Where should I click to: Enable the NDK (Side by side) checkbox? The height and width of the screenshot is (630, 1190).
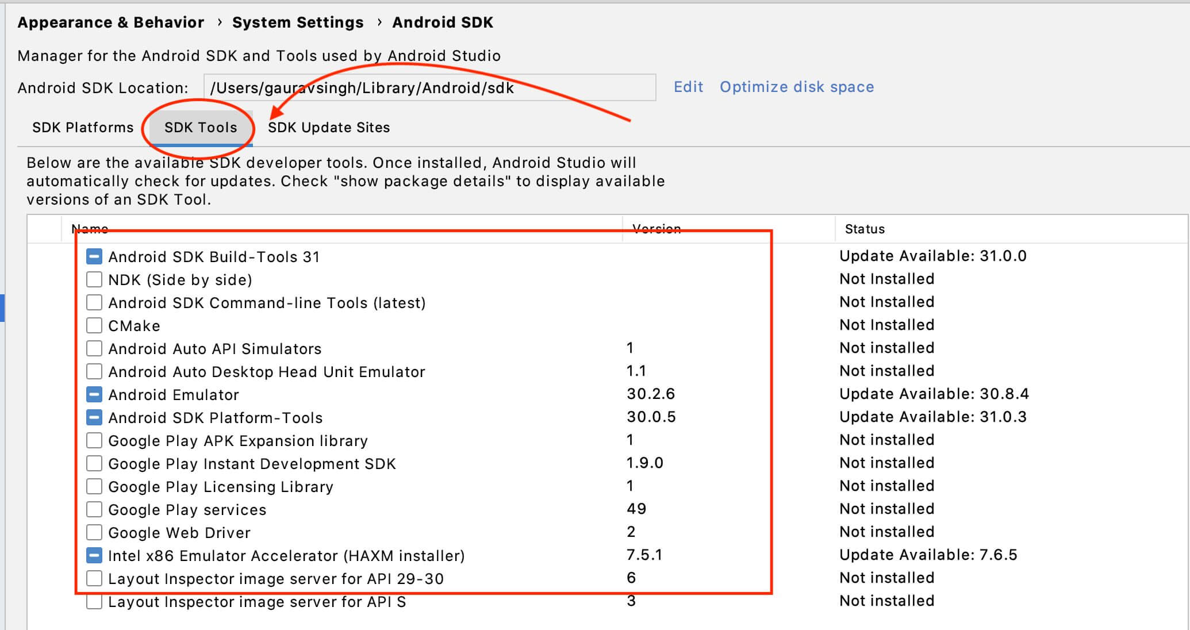[x=94, y=279]
